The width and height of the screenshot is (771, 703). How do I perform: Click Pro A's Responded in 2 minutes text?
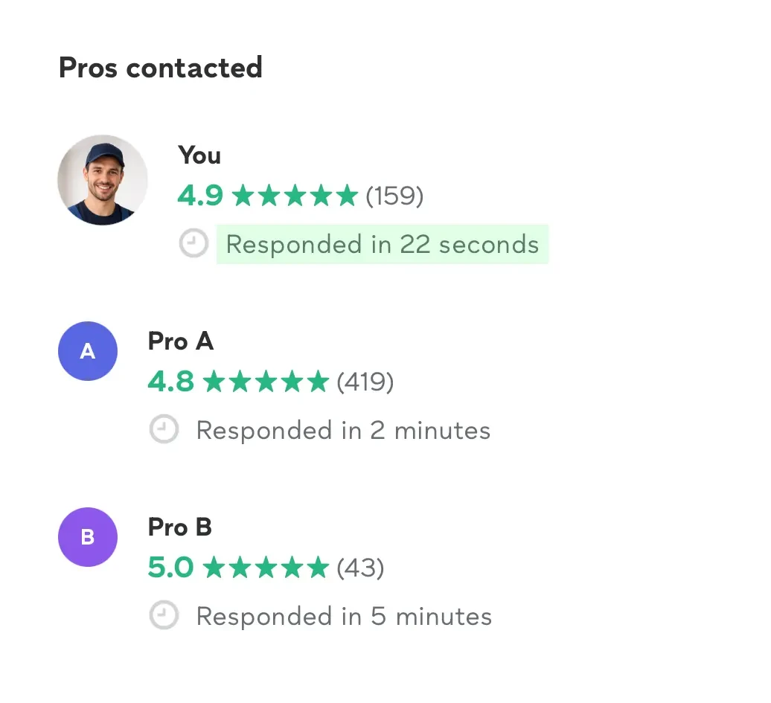342,430
